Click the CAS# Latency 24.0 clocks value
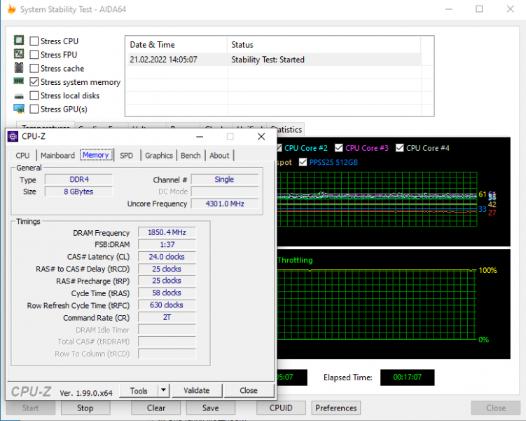Image resolution: width=526 pixels, height=421 pixels. click(167, 257)
